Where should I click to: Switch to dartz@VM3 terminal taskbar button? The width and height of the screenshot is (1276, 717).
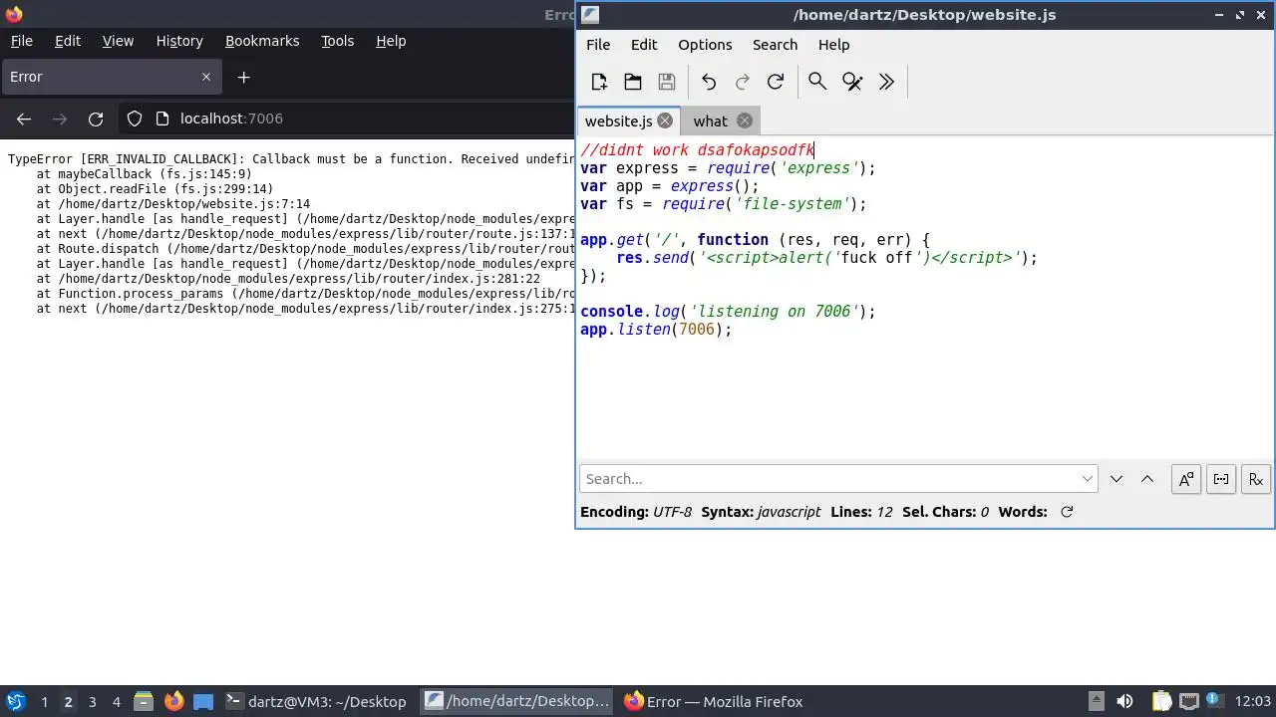click(x=317, y=701)
